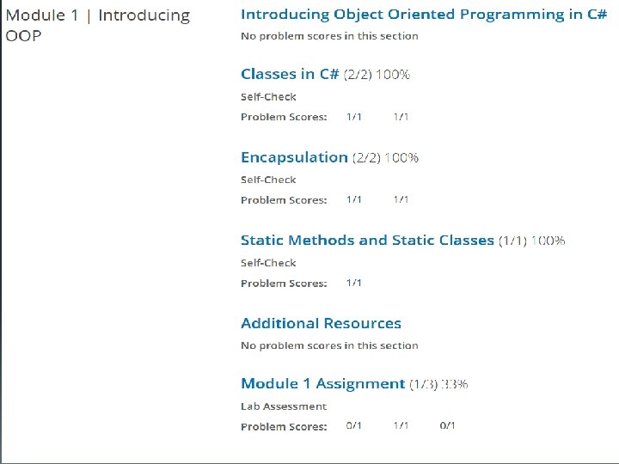The width and height of the screenshot is (619, 464).
Task: Select the Lab Assessment label
Action: [284, 406]
